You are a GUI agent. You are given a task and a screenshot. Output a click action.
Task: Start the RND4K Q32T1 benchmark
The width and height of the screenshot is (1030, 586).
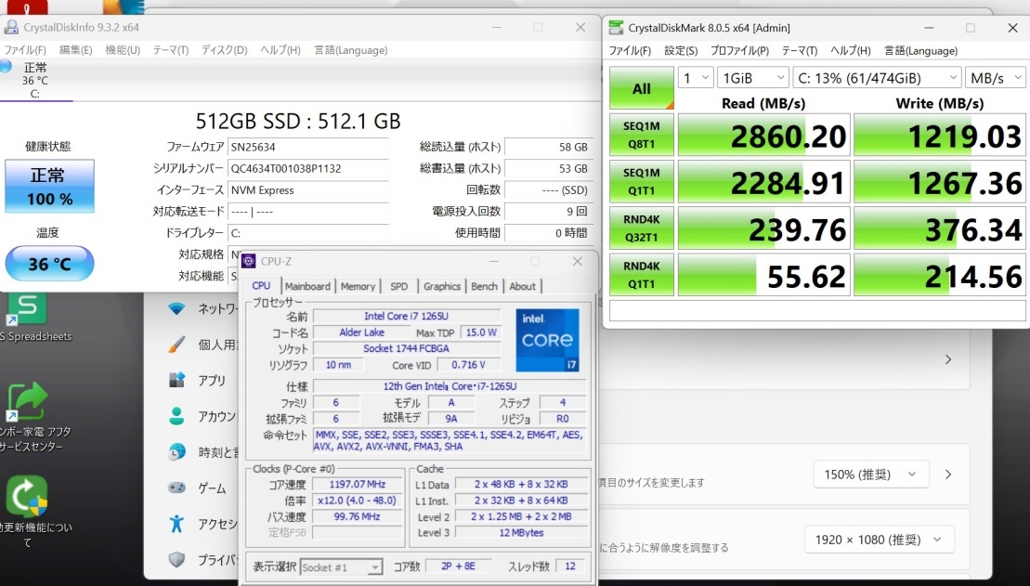(641, 228)
